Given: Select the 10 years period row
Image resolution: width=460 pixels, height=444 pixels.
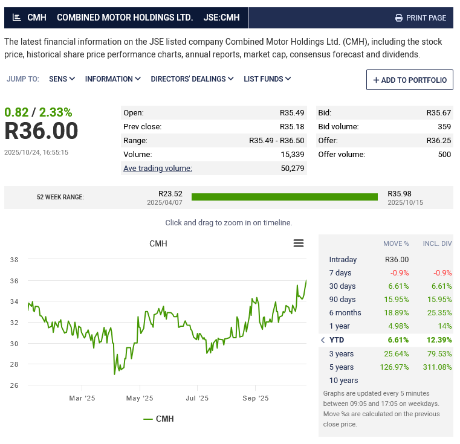Looking at the screenshot, I should 386,381.
